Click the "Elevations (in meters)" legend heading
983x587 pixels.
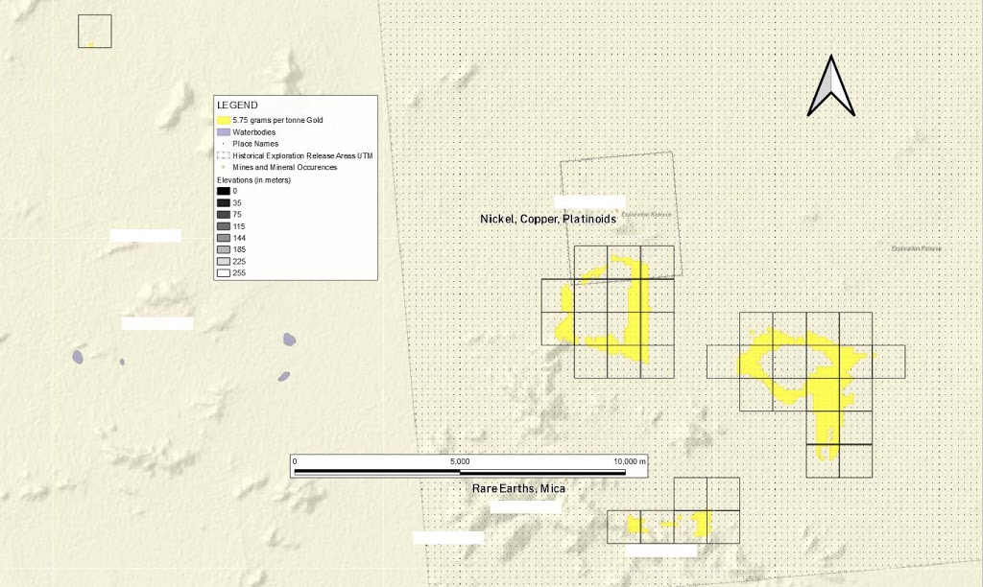253,179
